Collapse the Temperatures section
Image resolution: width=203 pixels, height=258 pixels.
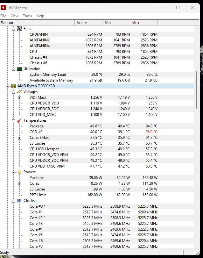[x=13, y=121]
